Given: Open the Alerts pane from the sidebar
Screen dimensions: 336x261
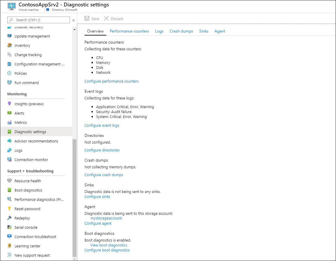Looking at the screenshot, I should point(19,113).
